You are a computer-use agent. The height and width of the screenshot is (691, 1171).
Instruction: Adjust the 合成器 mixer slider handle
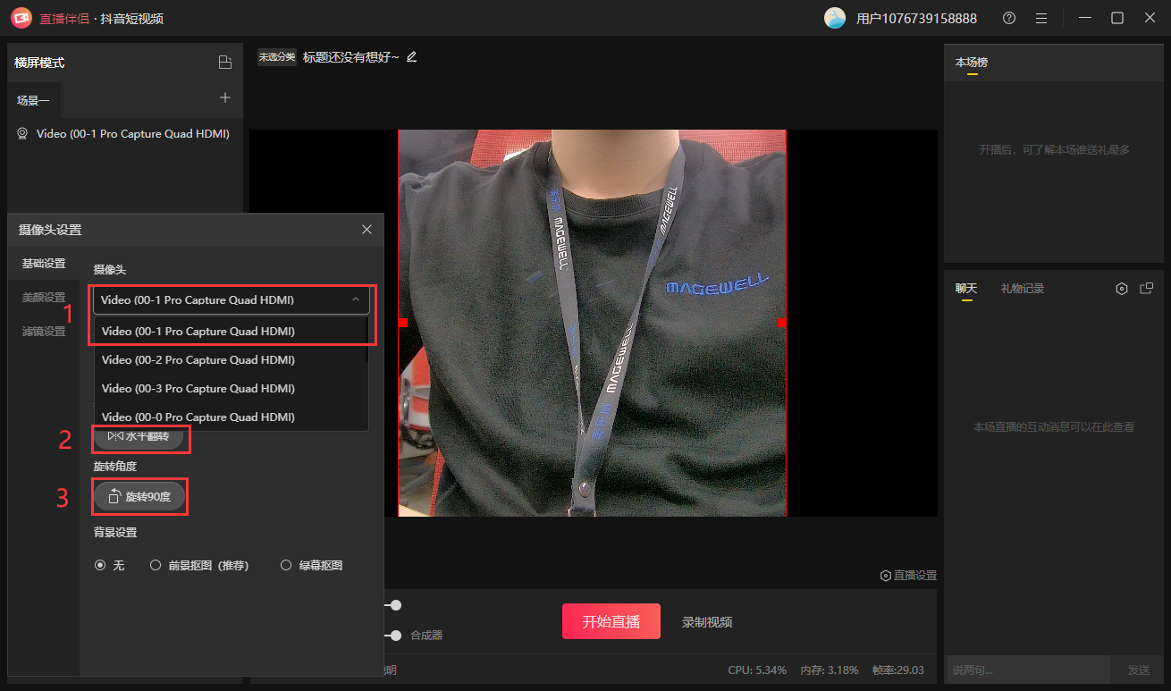[396, 636]
